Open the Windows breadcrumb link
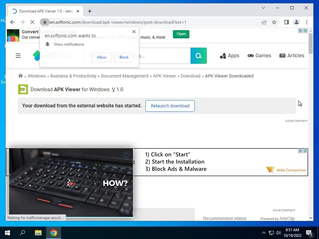The width and height of the screenshot is (319, 239). [x=37, y=76]
